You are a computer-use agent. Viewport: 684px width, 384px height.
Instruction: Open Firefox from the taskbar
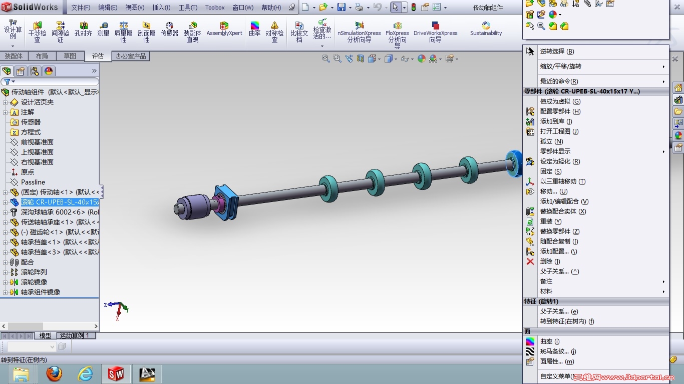54,373
